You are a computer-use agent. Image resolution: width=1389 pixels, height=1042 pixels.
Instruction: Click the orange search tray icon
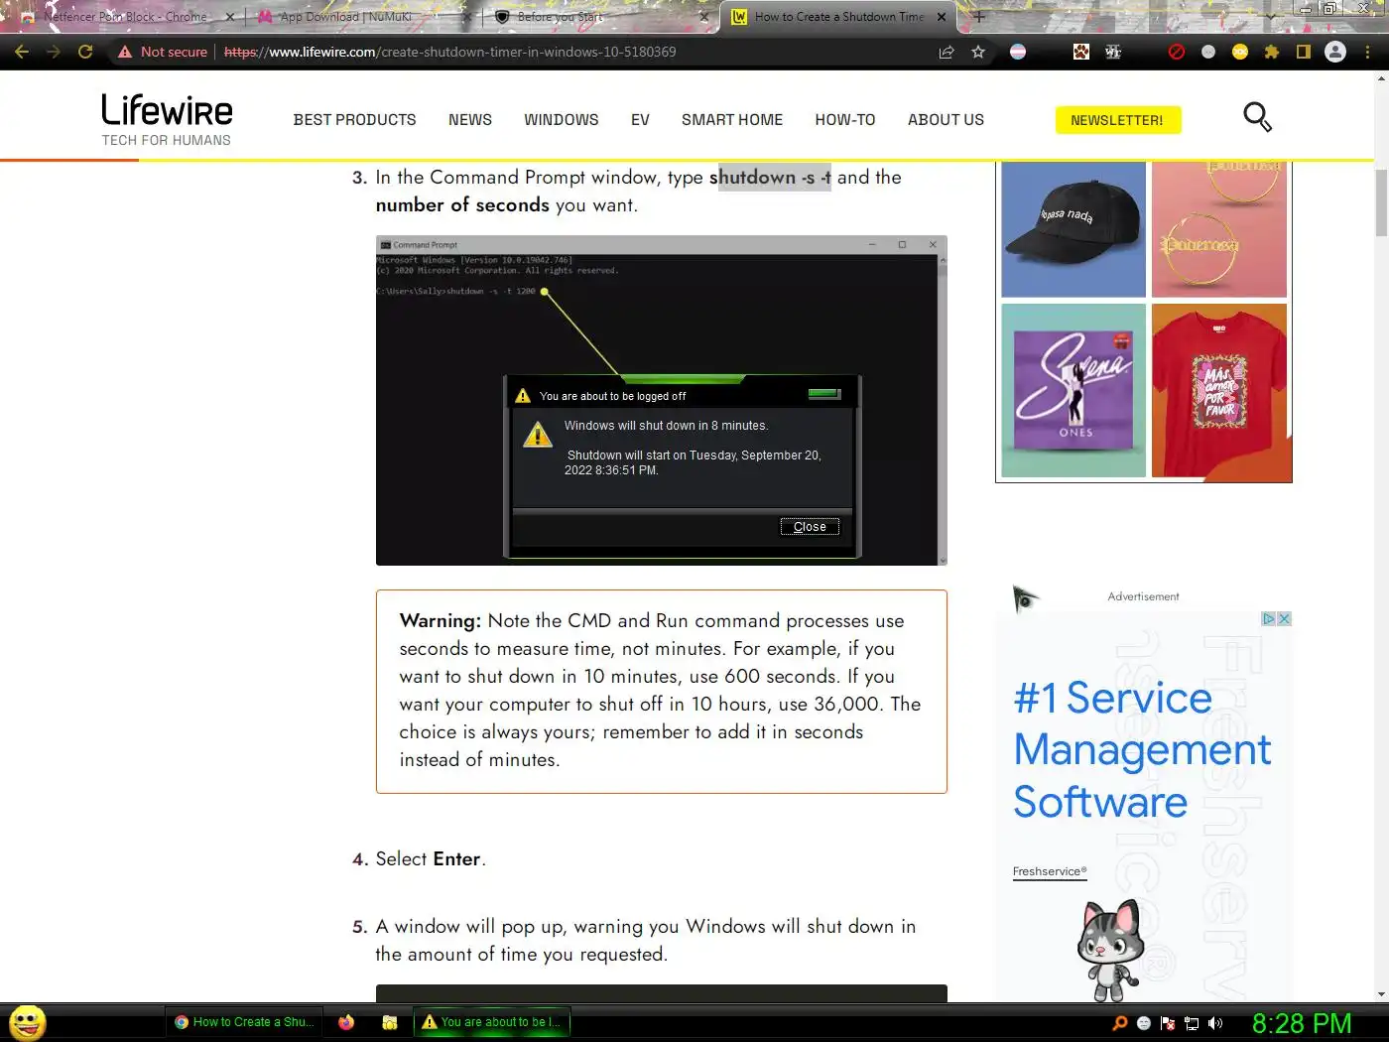[x=1120, y=1023]
